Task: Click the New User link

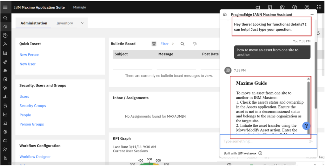Action: pos(28,64)
